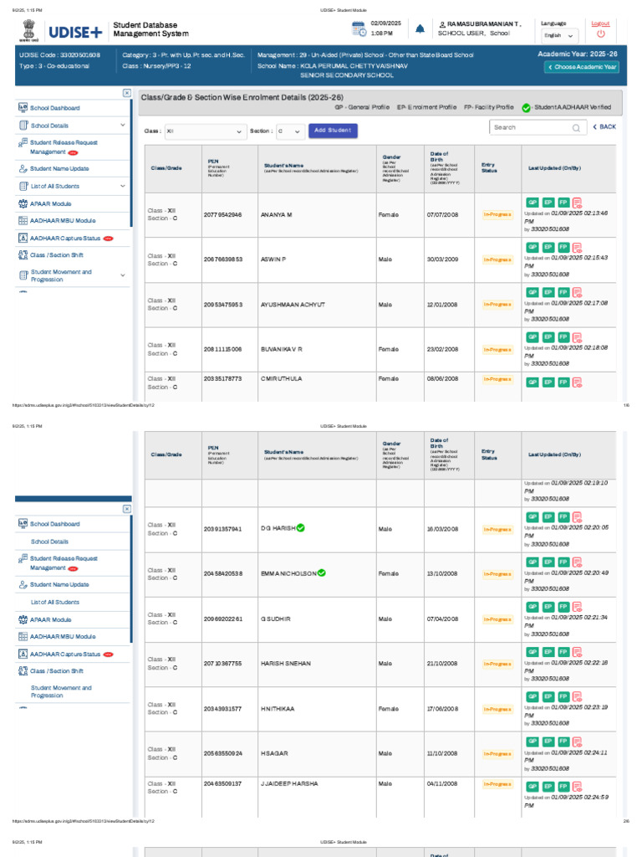This screenshot has height=857, width=642.
Task: Click the Logout power icon
Action: tap(600, 33)
